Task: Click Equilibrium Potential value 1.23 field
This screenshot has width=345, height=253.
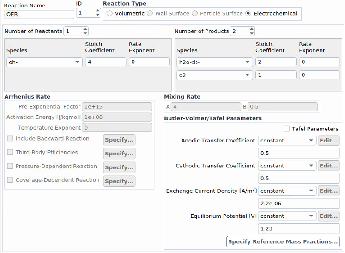Action: (299, 228)
